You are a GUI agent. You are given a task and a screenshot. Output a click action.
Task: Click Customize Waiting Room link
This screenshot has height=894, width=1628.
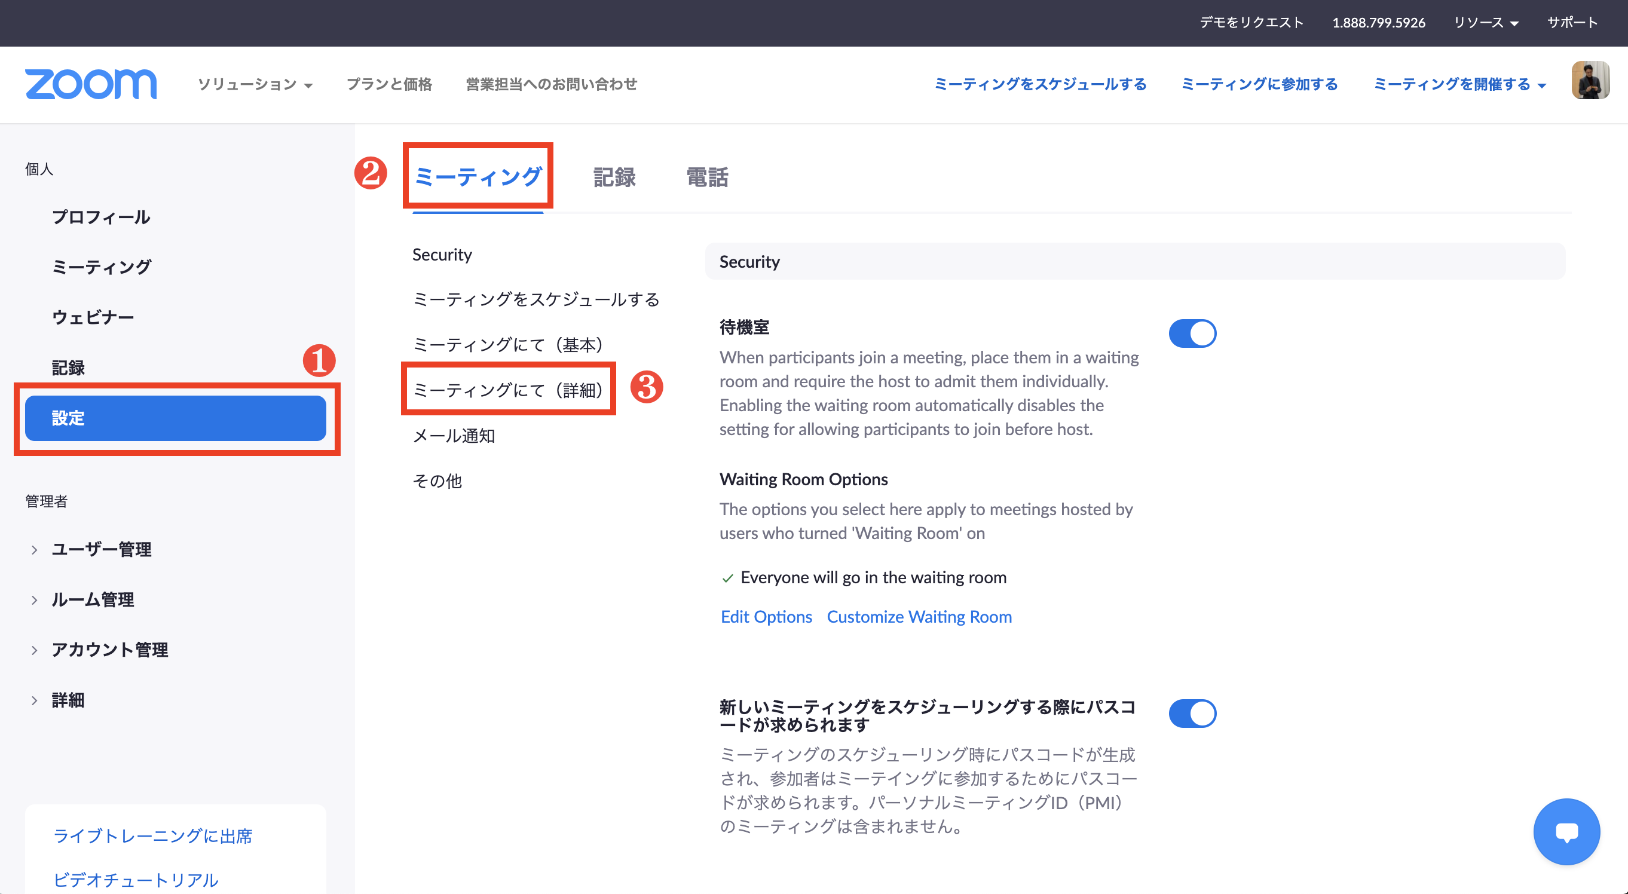point(919,617)
